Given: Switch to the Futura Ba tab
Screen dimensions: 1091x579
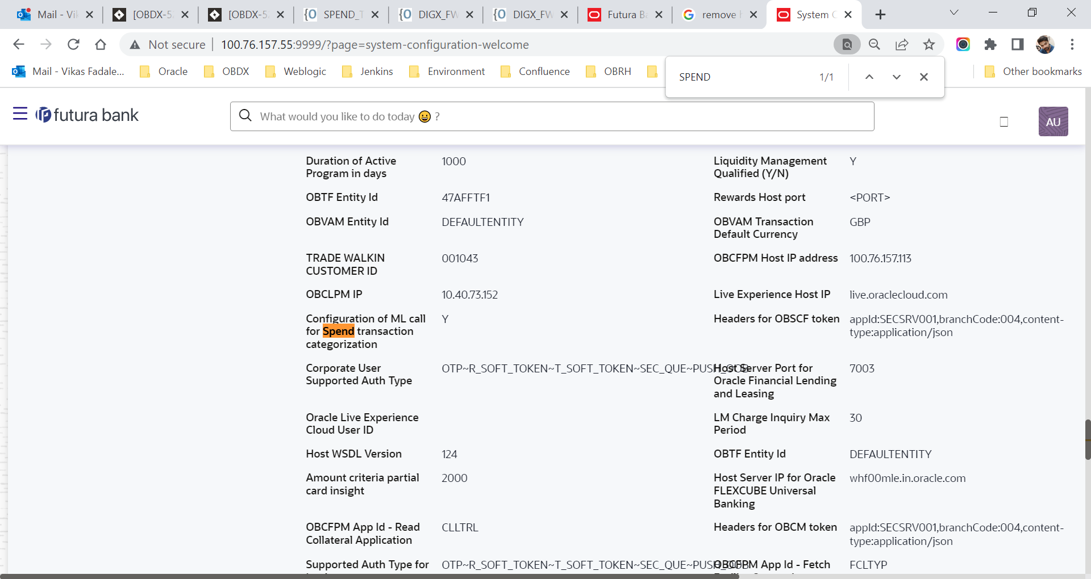Looking at the screenshot, I should tap(624, 15).
